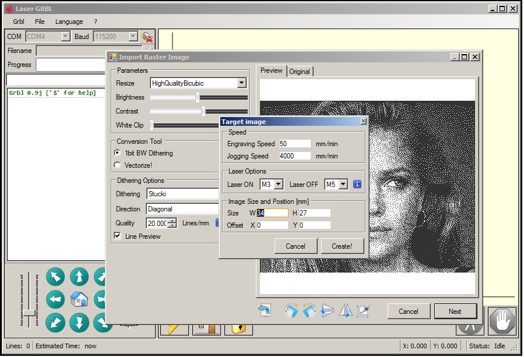Open the Resize HighQualityBicubic dropdown
Image resolution: width=524 pixels, height=357 pixels.
click(242, 83)
